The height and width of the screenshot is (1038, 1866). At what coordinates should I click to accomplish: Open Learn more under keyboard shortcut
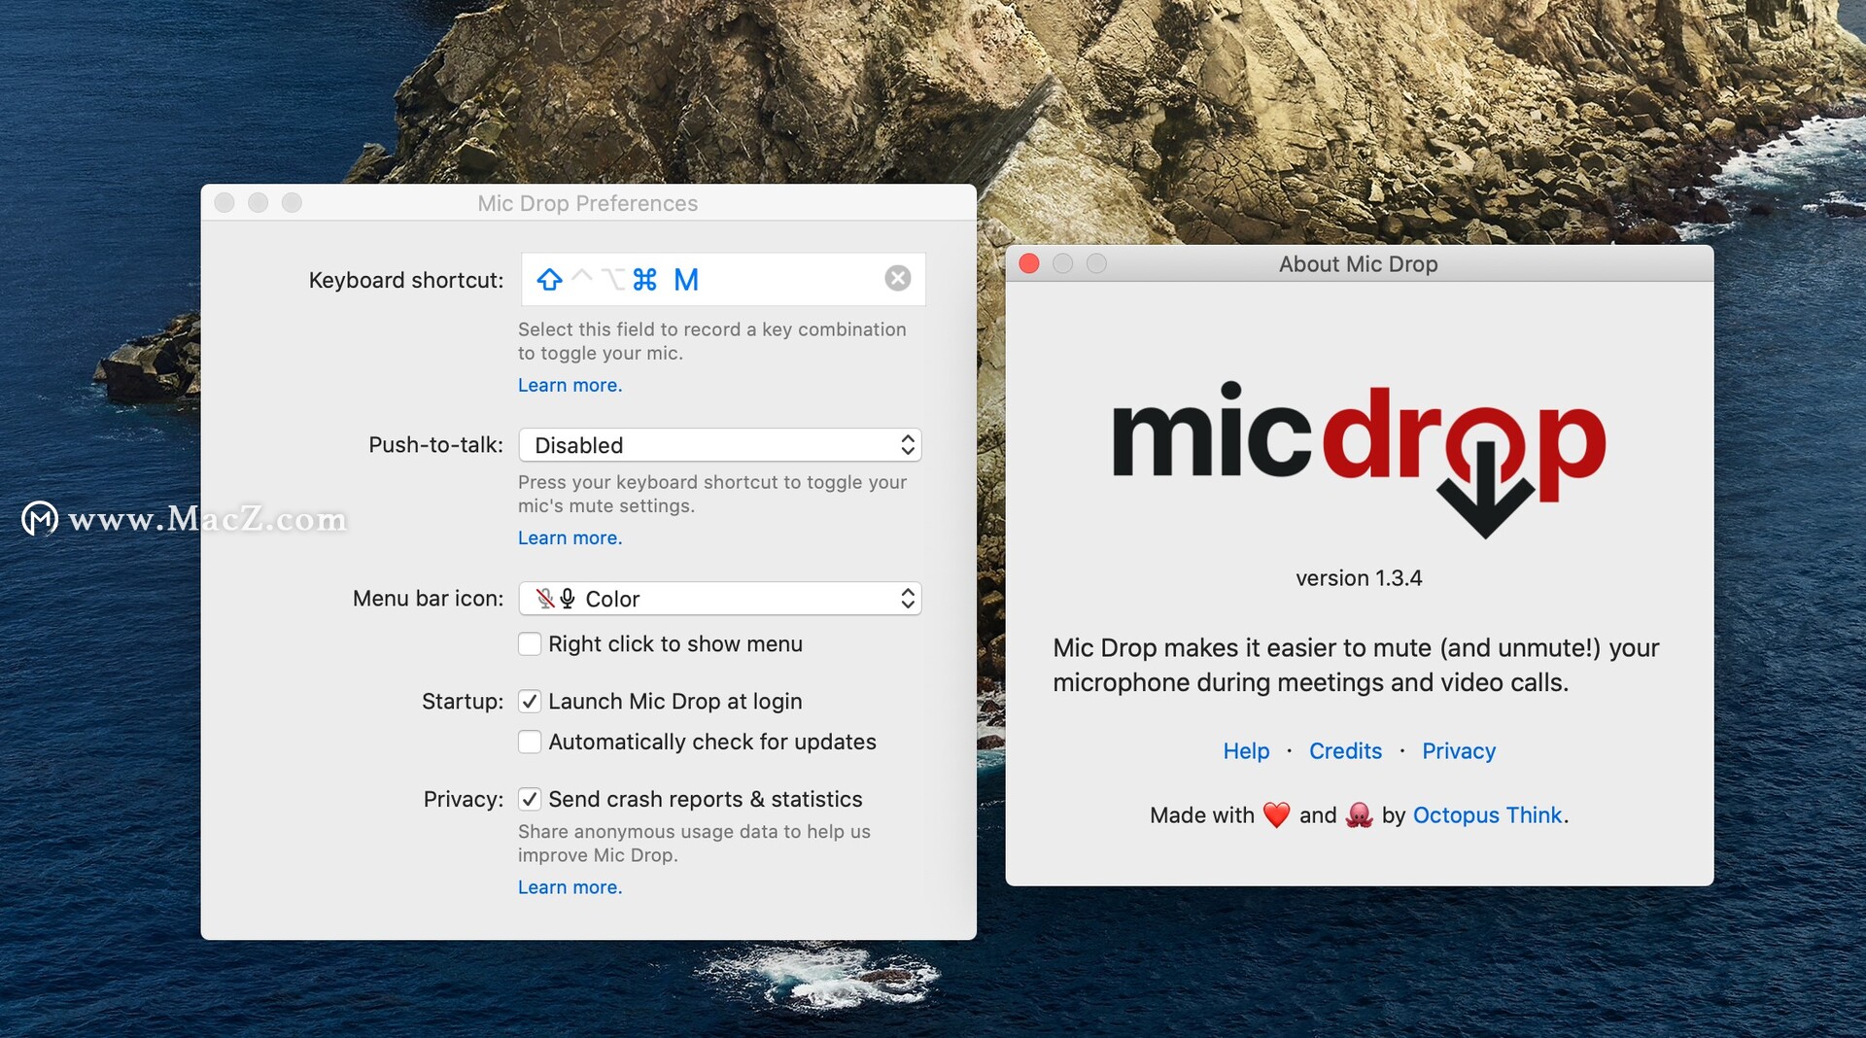(x=570, y=386)
